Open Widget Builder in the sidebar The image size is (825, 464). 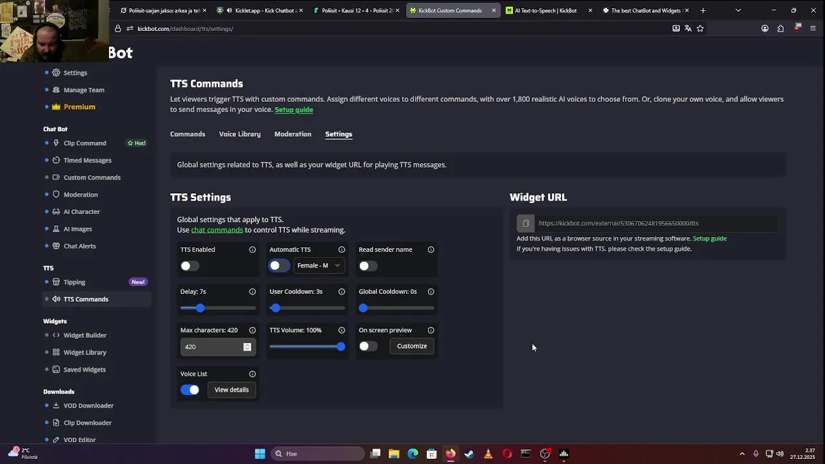coord(84,335)
